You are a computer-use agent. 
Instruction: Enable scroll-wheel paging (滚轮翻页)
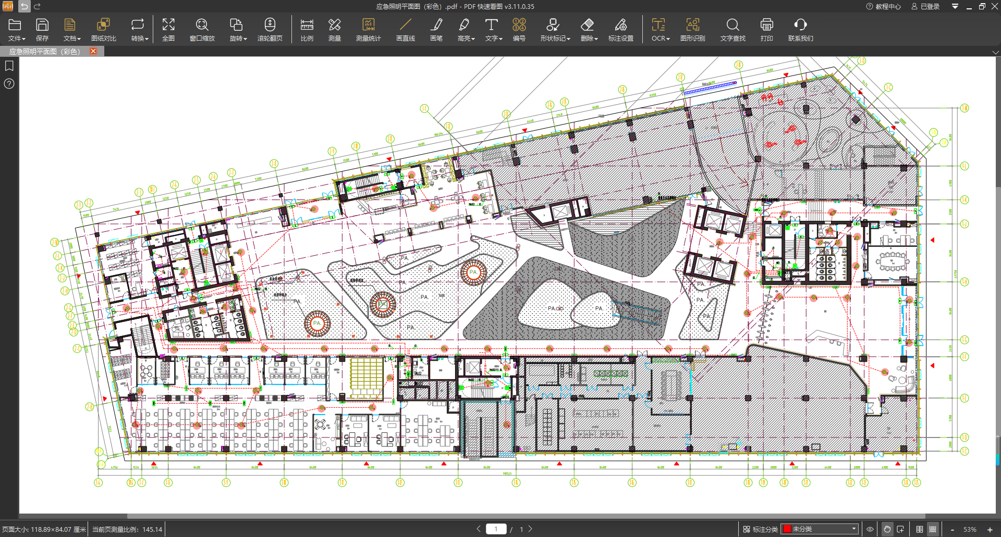(x=270, y=30)
